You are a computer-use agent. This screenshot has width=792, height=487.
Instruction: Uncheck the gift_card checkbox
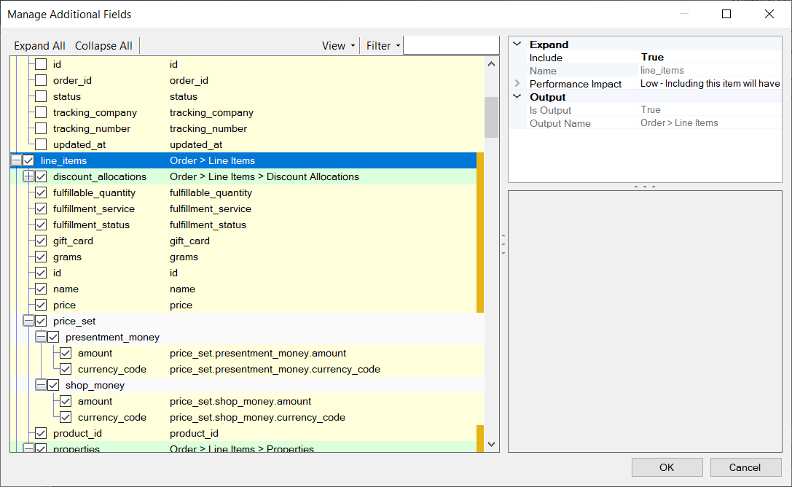coord(41,241)
